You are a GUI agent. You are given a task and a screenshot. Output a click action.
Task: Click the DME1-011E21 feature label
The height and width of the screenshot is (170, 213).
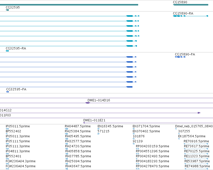(94, 120)
